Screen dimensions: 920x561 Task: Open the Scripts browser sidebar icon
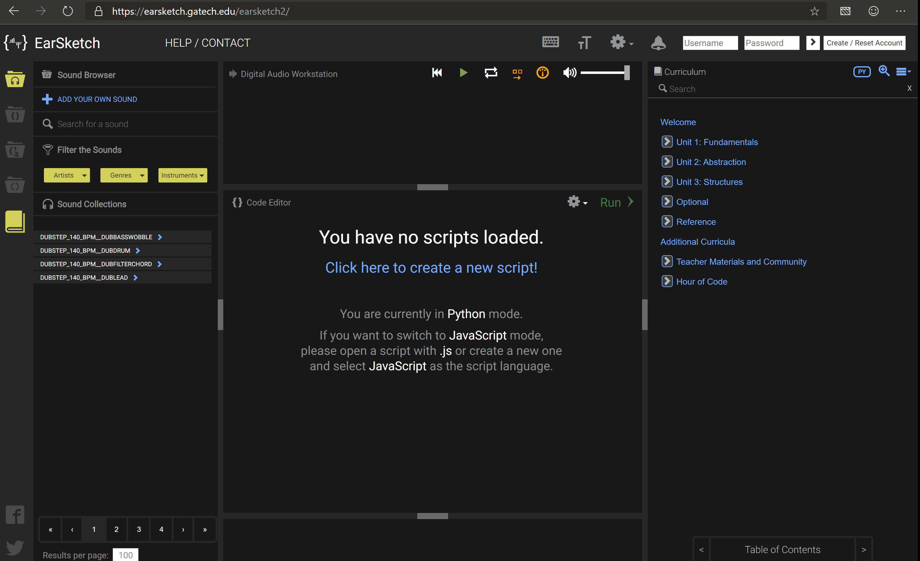(15, 114)
